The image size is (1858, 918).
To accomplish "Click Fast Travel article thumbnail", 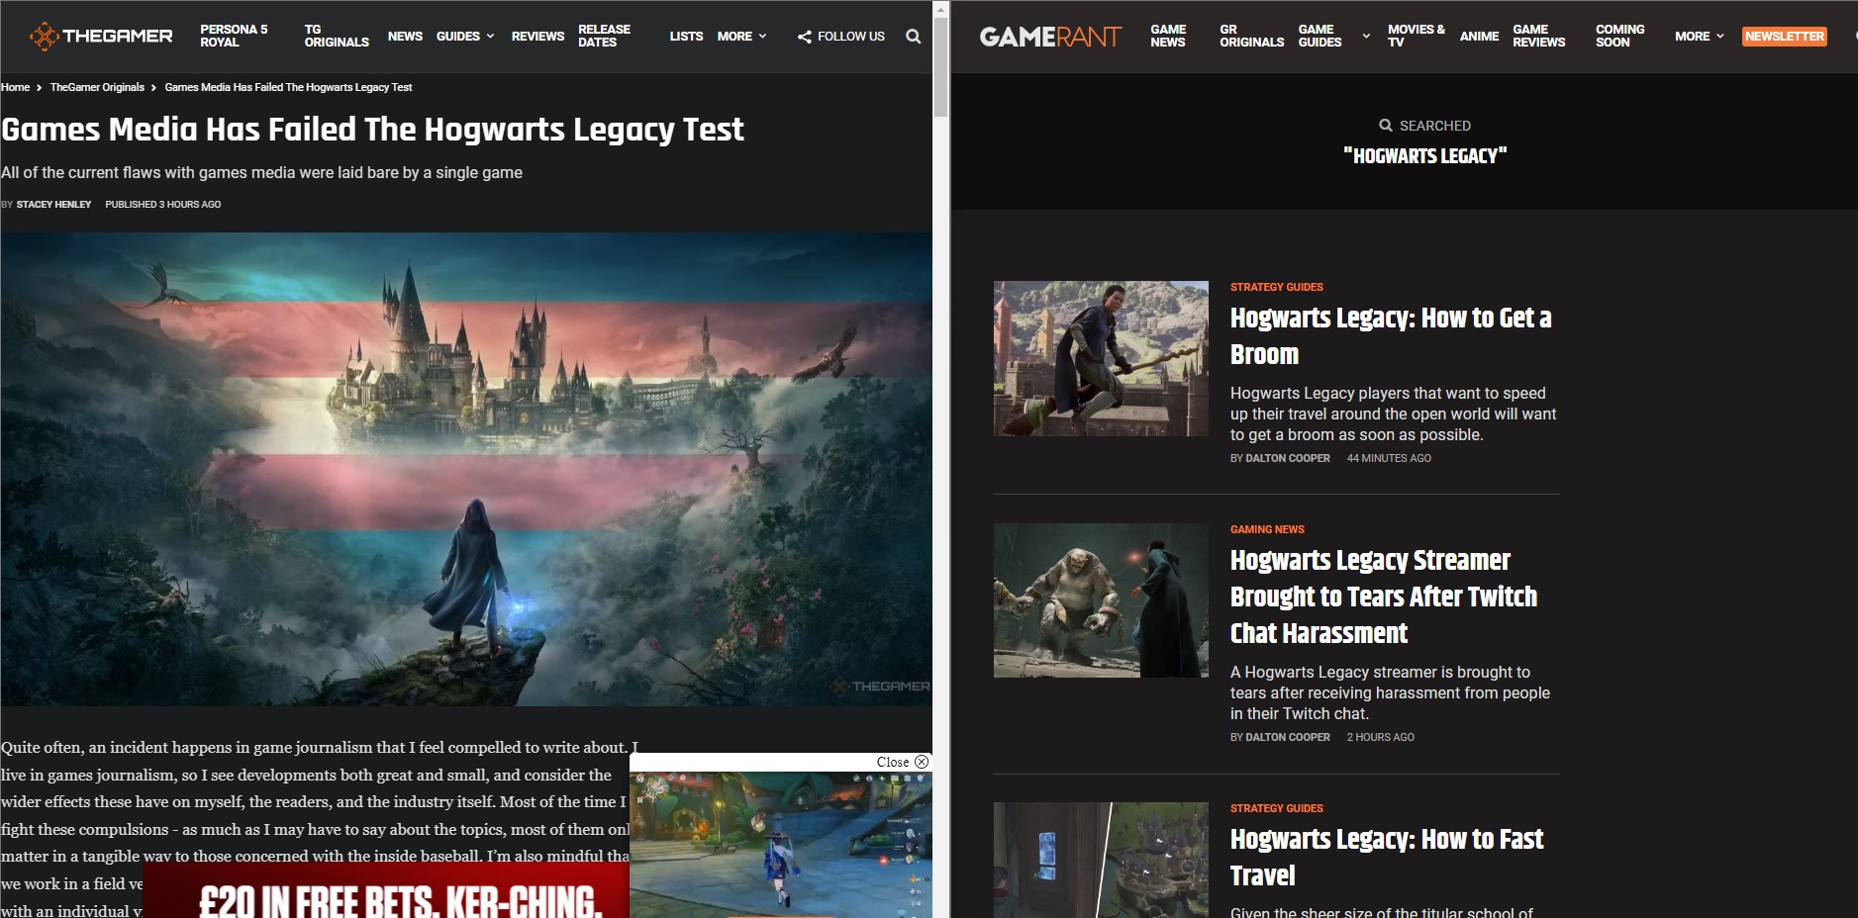I will [1101, 860].
